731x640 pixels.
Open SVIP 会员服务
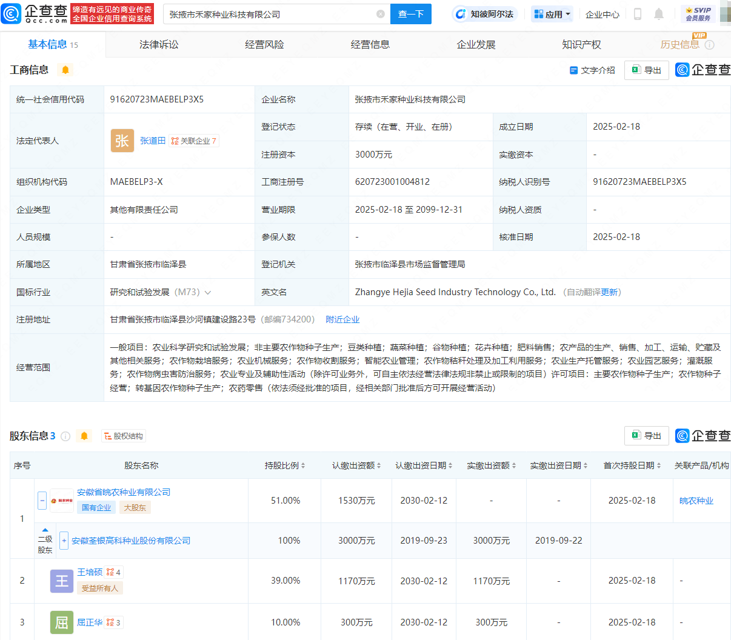click(x=698, y=14)
